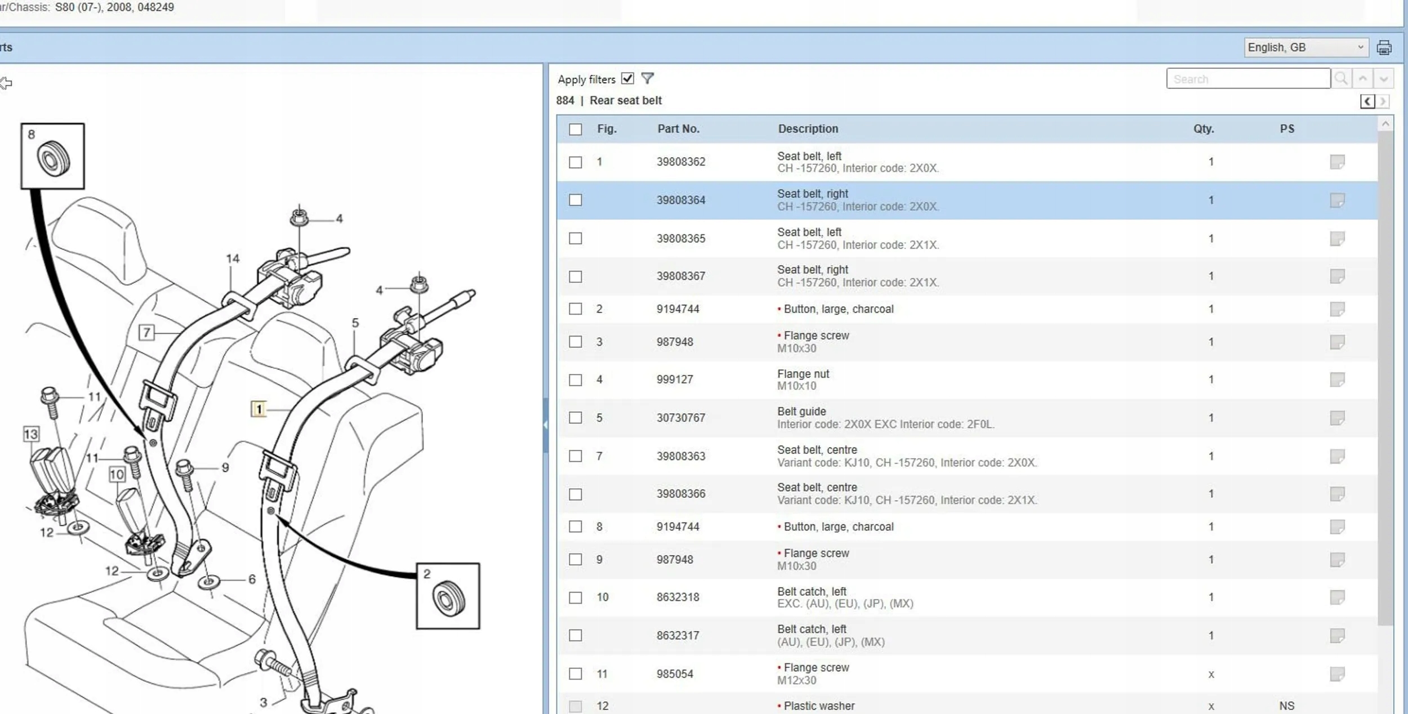Toggle the Apply filters checkbox
Image resolution: width=1408 pixels, height=714 pixels.
[x=627, y=79]
